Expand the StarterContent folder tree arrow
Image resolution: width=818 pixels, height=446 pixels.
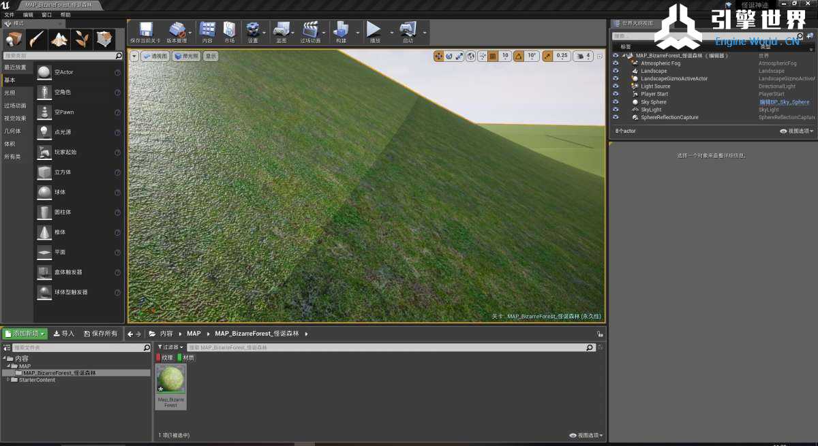click(8, 380)
